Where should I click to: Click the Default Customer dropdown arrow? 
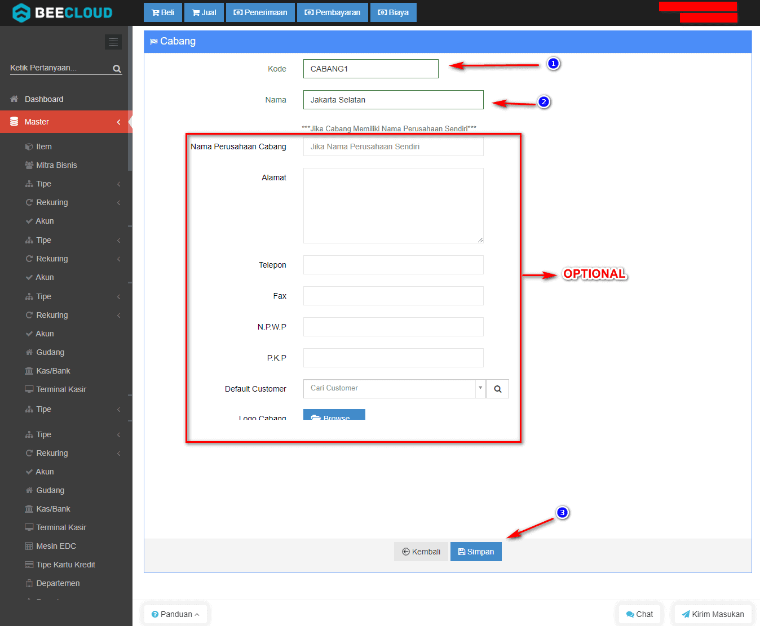tap(480, 388)
